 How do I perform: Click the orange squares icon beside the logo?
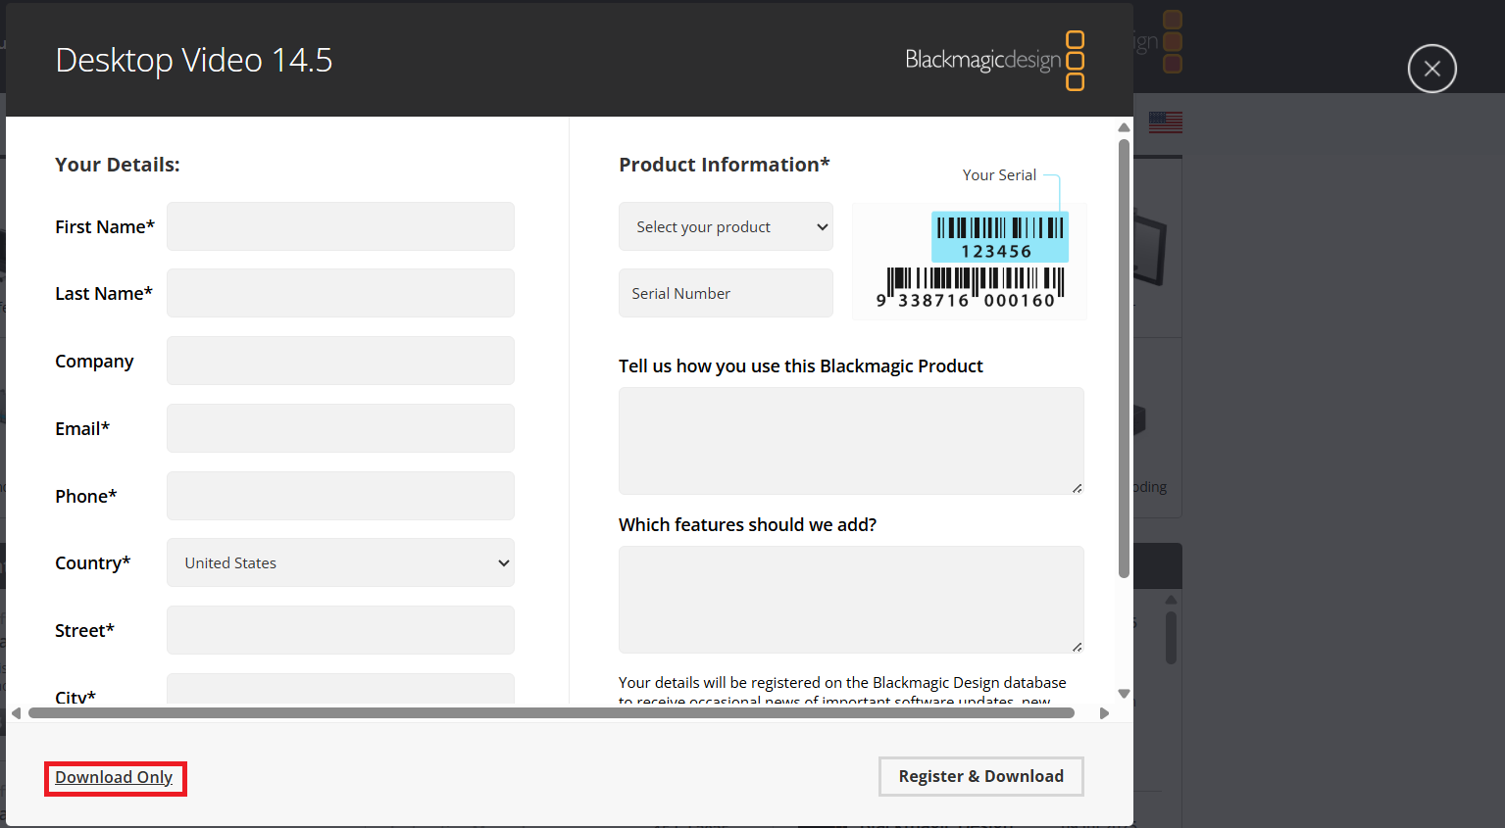(1075, 61)
